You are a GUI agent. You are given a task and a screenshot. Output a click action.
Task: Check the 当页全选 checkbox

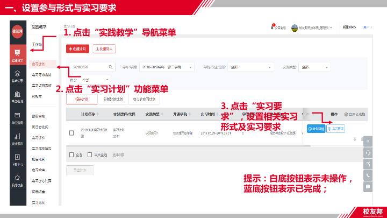coord(89,154)
